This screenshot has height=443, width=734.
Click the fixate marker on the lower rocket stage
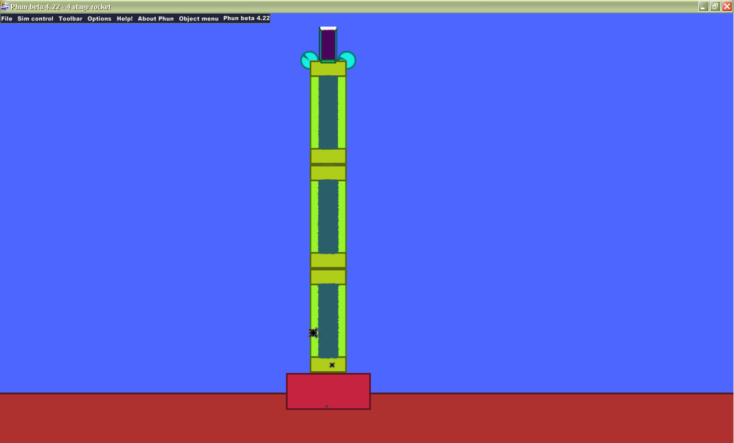tap(312, 333)
